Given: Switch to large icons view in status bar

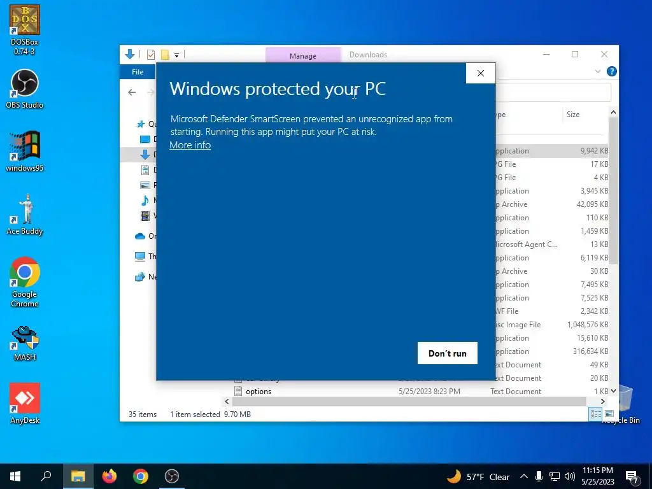Looking at the screenshot, I should pyautogui.click(x=609, y=414).
